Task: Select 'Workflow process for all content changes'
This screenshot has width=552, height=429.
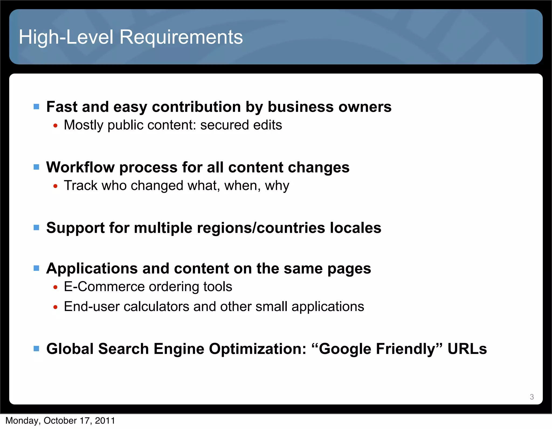Action: pyautogui.click(x=198, y=167)
